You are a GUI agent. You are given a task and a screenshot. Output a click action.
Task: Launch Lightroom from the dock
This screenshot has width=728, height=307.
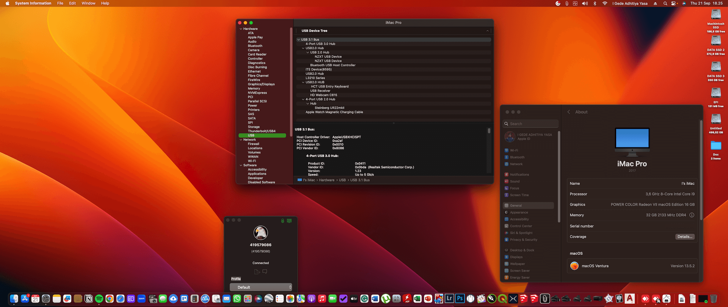(449, 299)
